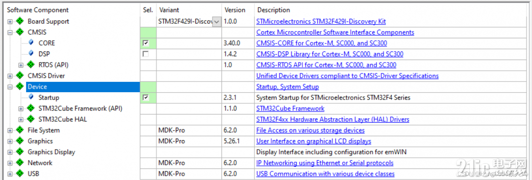Expand the STM32Cube HAL node
The height and width of the screenshot is (180, 532).
click(21, 119)
